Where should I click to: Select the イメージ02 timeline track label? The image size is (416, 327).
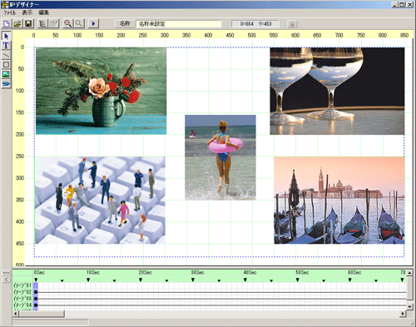[x=22, y=292]
